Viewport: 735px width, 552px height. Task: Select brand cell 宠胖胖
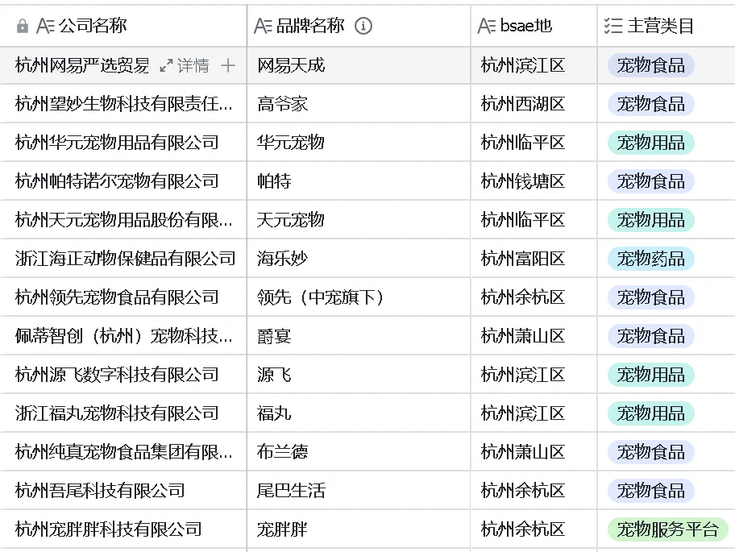(x=359, y=529)
